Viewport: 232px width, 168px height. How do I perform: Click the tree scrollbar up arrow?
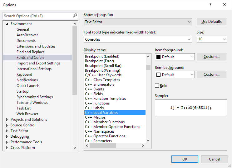[x=75, y=24]
